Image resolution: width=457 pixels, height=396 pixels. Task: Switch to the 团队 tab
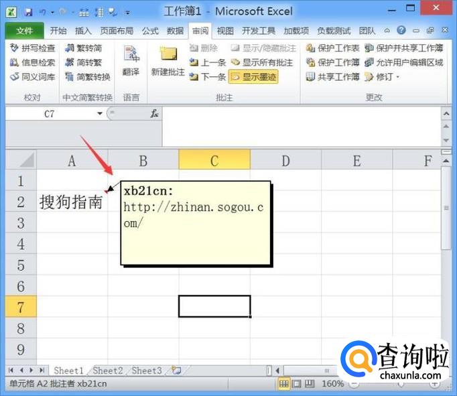[367, 31]
